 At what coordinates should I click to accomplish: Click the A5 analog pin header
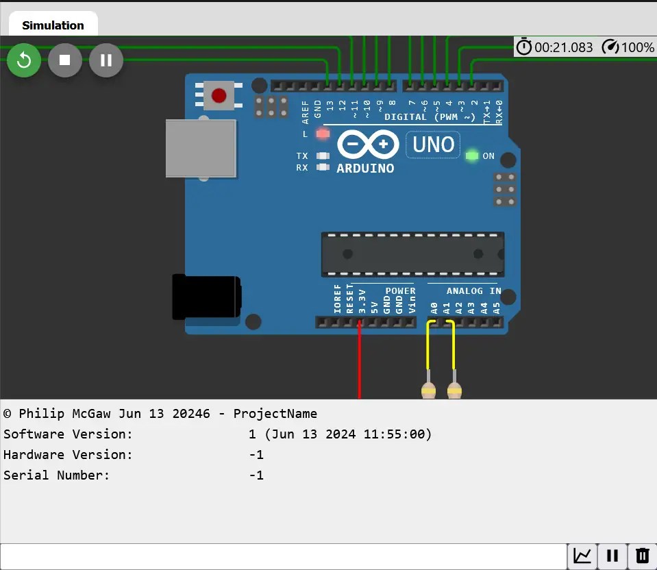pyautogui.click(x=497, y=322)
